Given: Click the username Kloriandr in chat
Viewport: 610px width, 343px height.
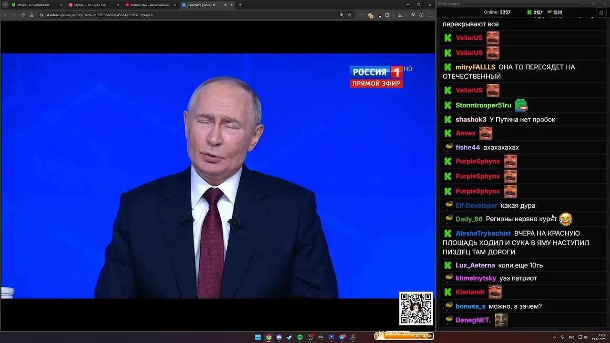Looking at the screenshot, I should point(470,292).
